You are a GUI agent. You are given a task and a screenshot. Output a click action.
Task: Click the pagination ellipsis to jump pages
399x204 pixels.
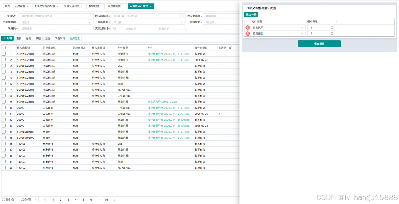pyautogui.click(x=99, y=200)
